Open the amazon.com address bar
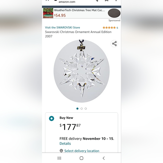 (x=67, y=2)
